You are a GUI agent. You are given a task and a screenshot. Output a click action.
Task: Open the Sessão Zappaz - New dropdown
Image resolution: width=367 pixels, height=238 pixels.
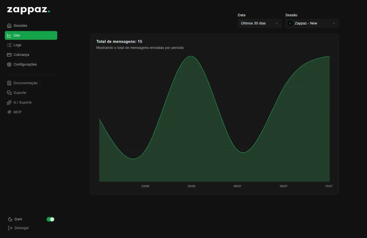[312, 23]
